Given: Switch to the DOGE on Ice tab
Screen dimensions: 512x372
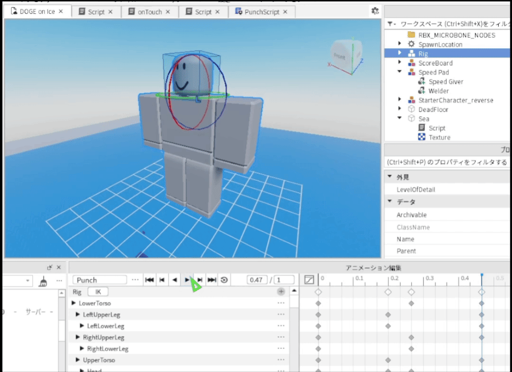Looking at the screenshot, I should pyautogui.click(x=37, y=11).
